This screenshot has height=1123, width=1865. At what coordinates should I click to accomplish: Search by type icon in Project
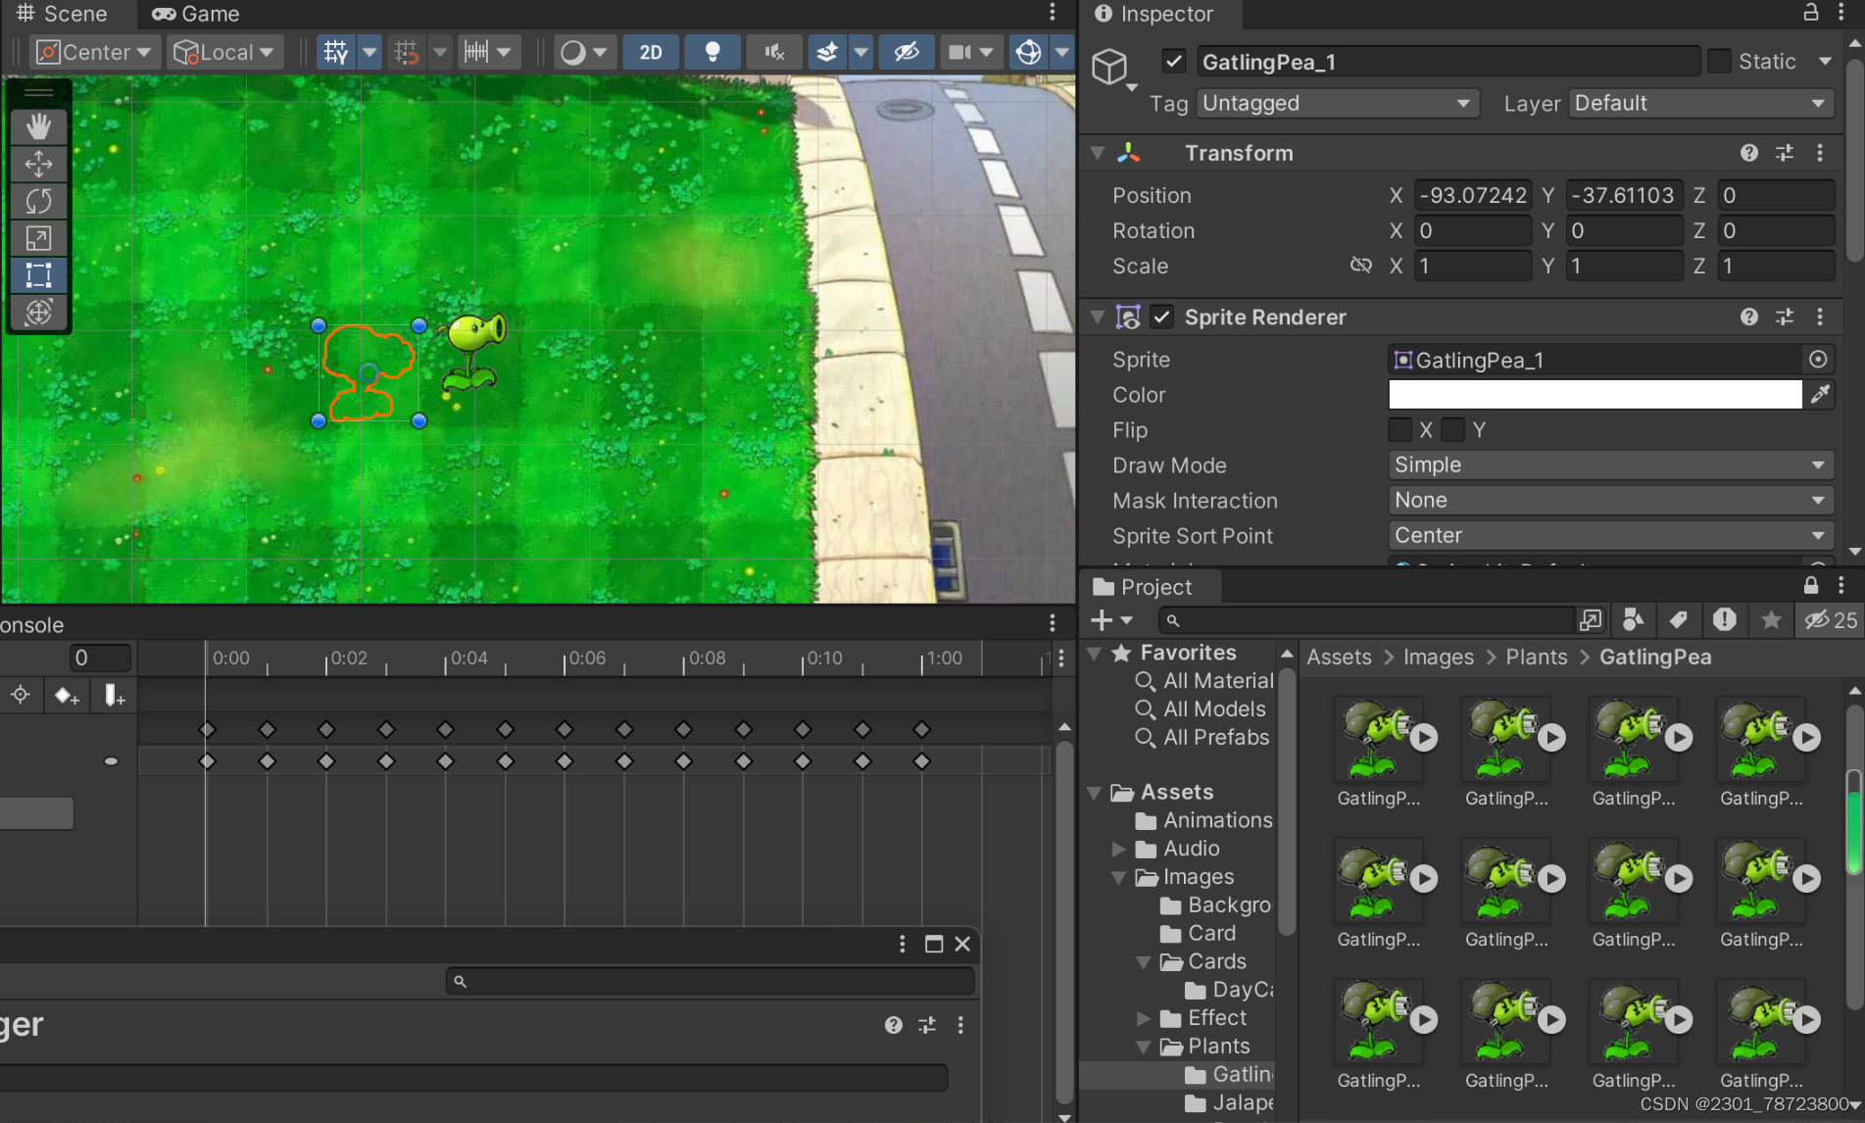[x=1633, y=620]
